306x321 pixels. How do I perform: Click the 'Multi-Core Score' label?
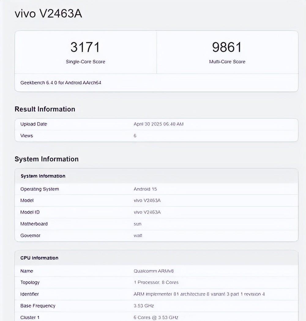pyautogui.click(x=227, y=62)
